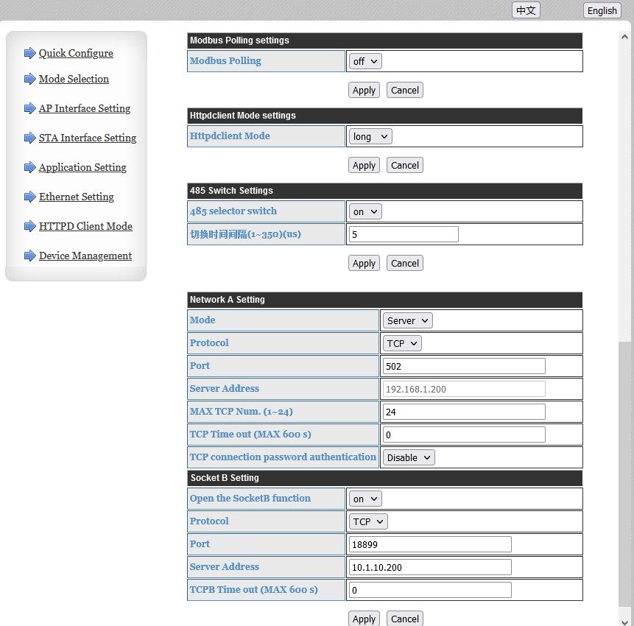
Task: Apply the 485 Switch Settings
Action: [x=364, y=263]
